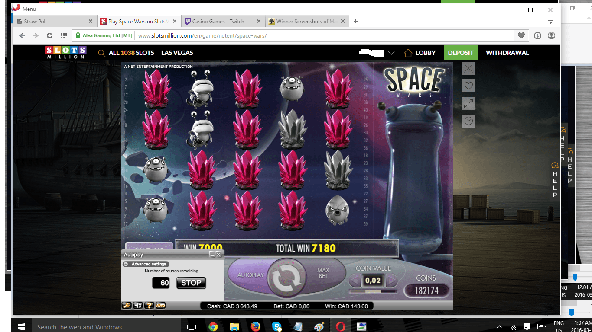This screenshot has height=332, width=592.
Task: Increase coin value with right arrow
Action: (x=391, y=281)
